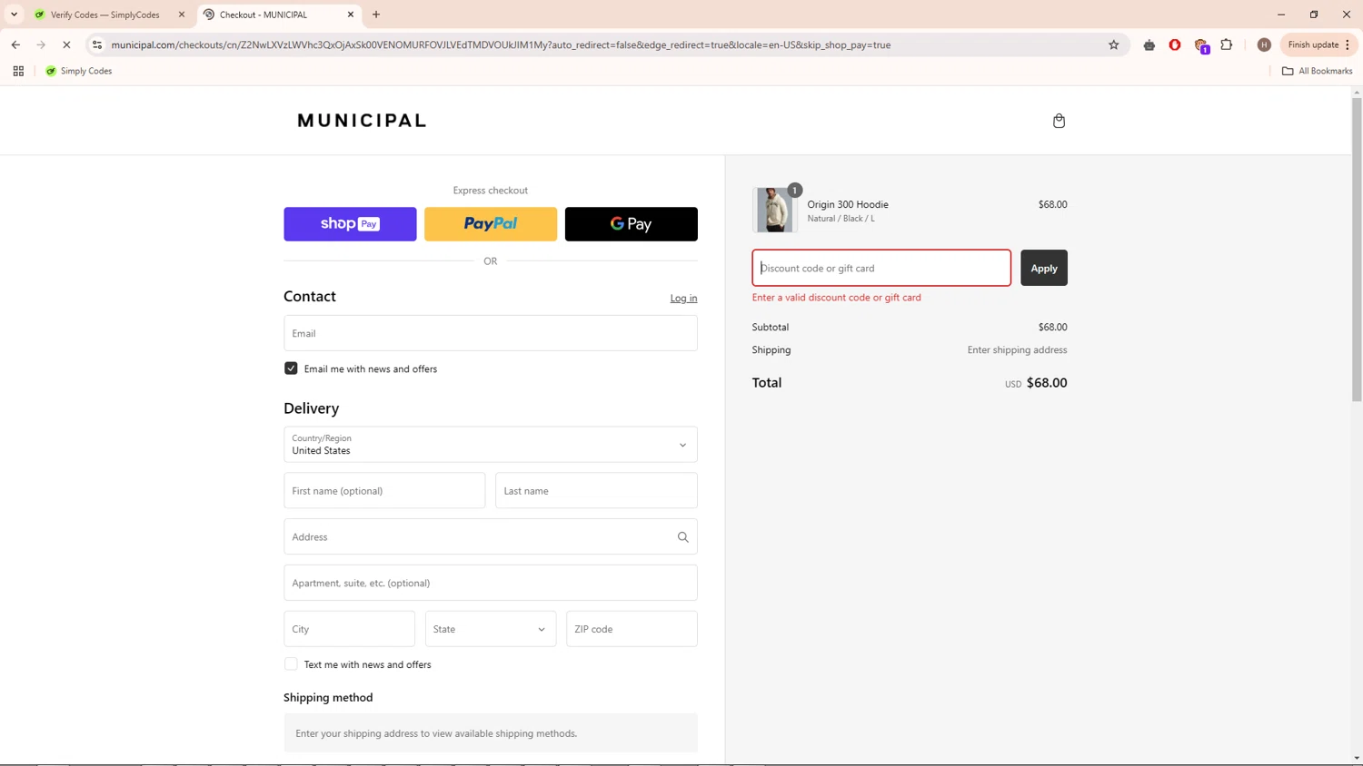This screenshot has height=766, width=1363.
Task: Open the State dropdown
Action: (x=491, y=629)
